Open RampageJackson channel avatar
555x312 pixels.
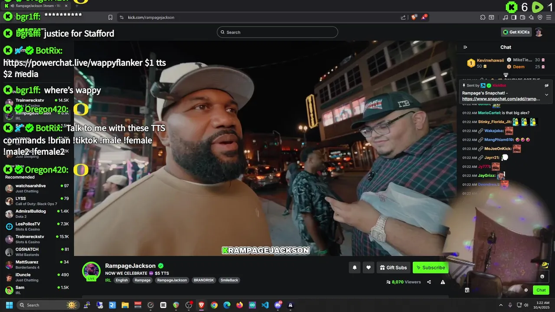(x=91, y=271)
